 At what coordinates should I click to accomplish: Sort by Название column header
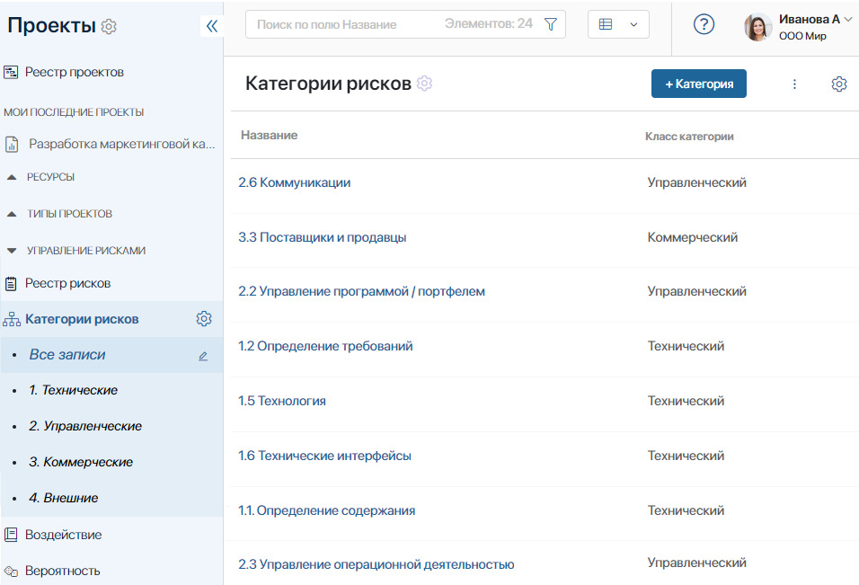tap(269, 136)
